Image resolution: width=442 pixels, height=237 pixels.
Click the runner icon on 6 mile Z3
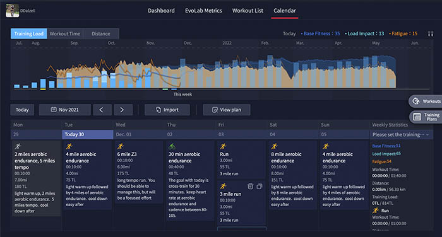click(121, 146)
